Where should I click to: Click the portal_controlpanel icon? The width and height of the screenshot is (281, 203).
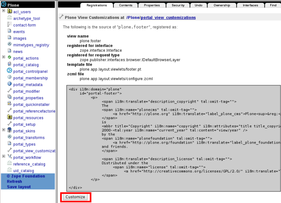pos(10,71)
